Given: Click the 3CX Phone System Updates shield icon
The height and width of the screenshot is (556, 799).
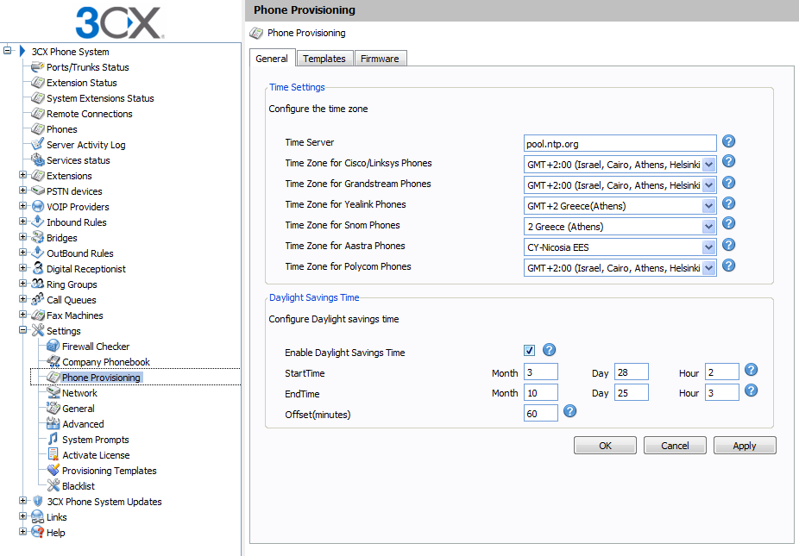Looking at the screenshot, I should coord(38,501).
